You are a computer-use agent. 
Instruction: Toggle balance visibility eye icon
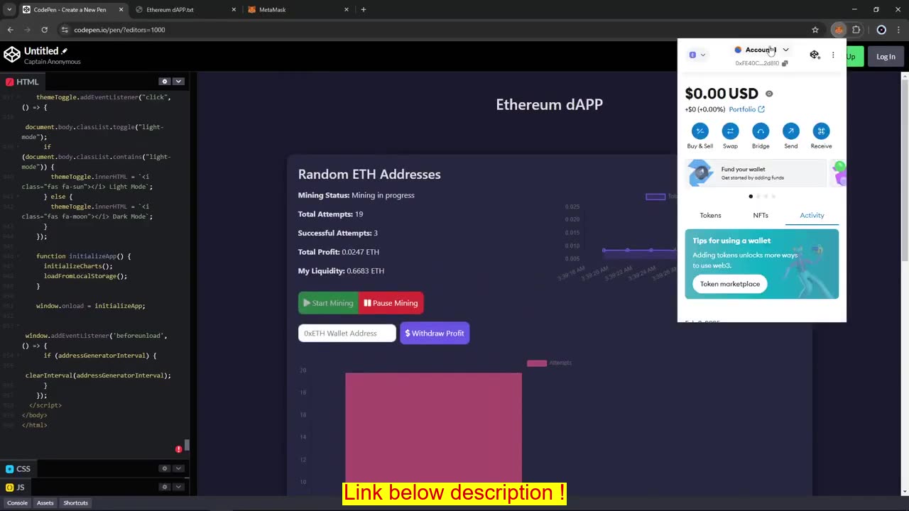click(x=769, y=94)
